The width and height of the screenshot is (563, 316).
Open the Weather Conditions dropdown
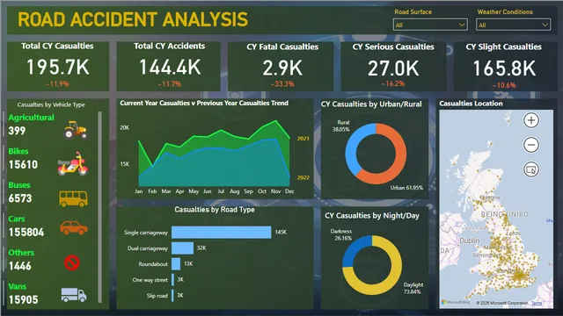pos(513,25)
